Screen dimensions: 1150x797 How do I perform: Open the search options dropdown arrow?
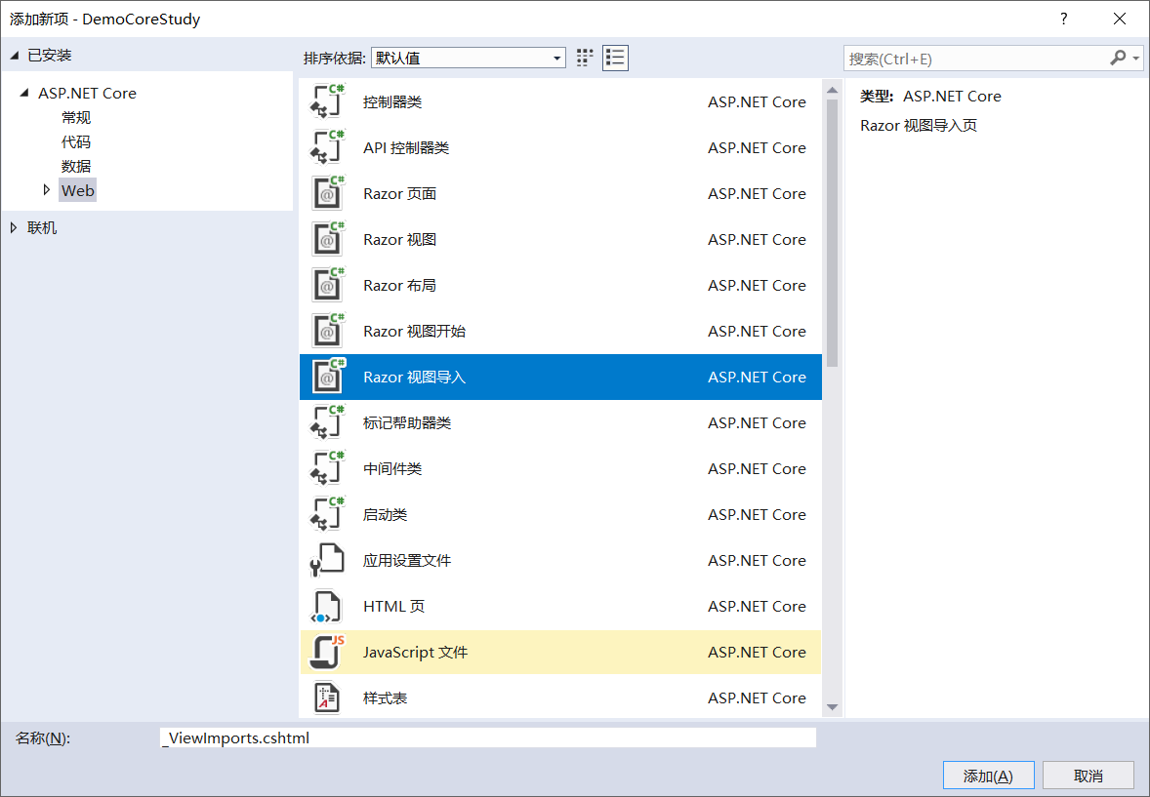1136,58
